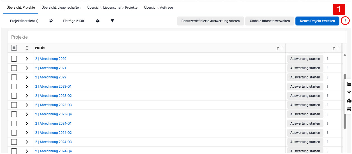352x154 pixels.
Task: Expand the Abrechnung 2023-Q1 row
Action: [x=27, y=87]
